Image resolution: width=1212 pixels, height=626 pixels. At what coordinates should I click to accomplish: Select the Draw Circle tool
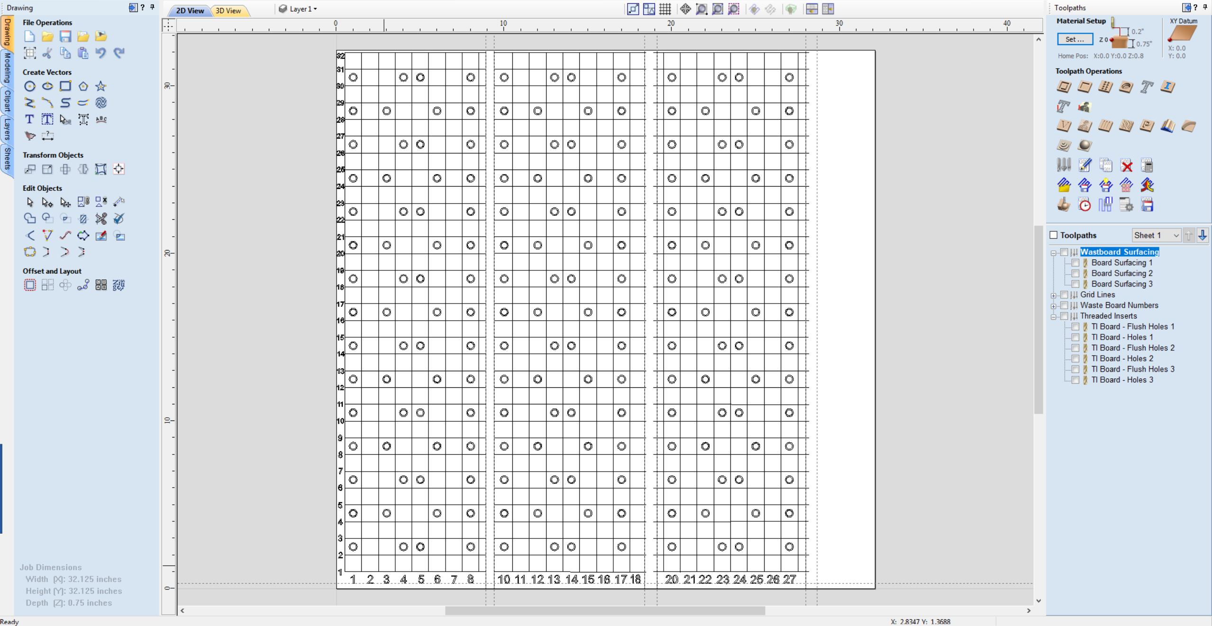click(x=30, y=86)
